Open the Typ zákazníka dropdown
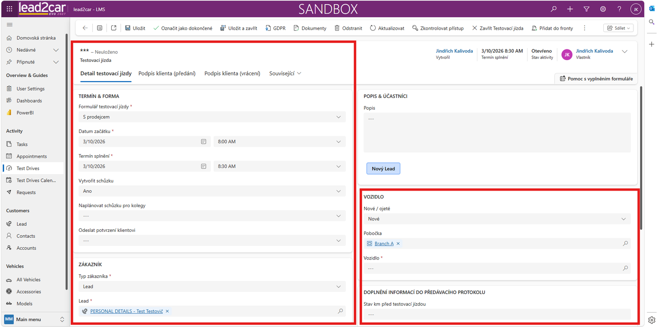The image size is (659, 327). [x=212, y=287]
